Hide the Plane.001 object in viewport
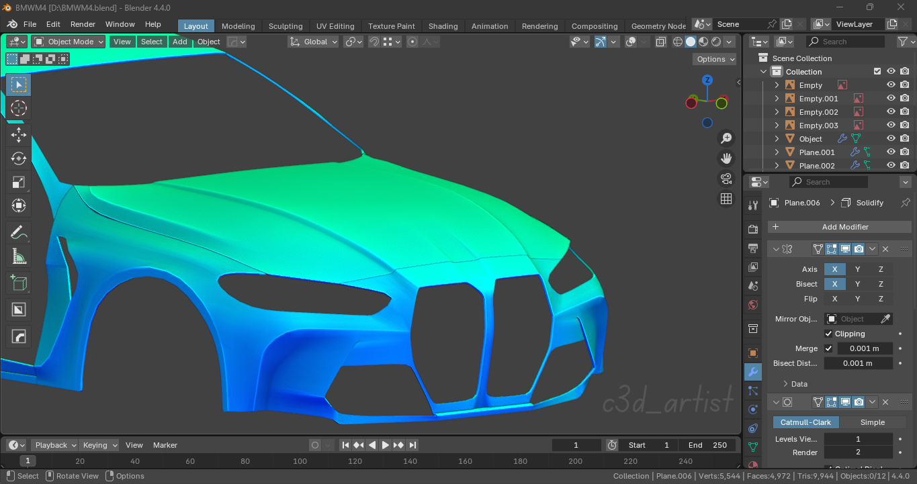Screen dimensions: 917x484 (x=891, y=152)
